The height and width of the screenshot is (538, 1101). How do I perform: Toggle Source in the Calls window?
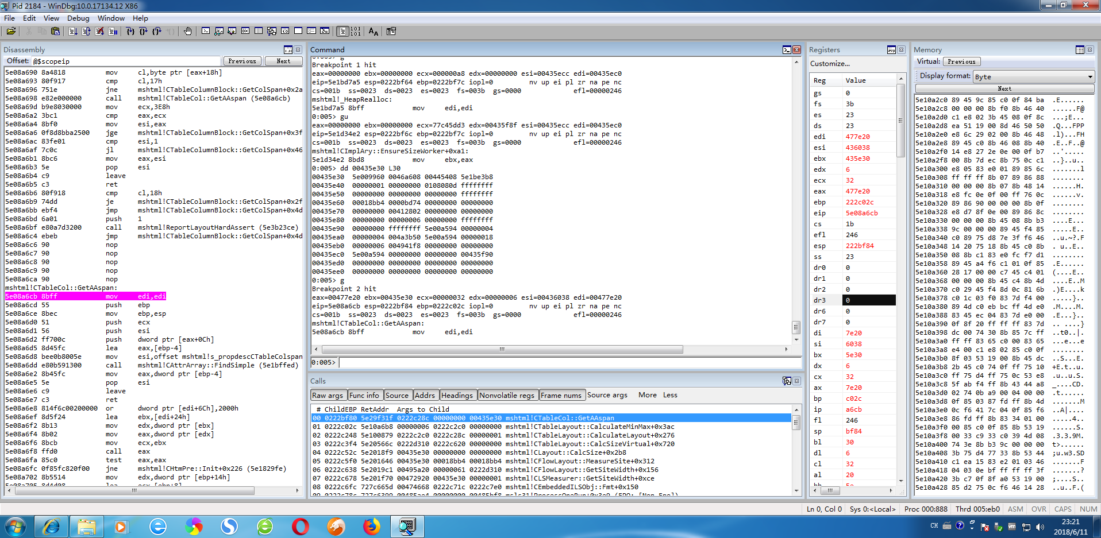(397, 395)
